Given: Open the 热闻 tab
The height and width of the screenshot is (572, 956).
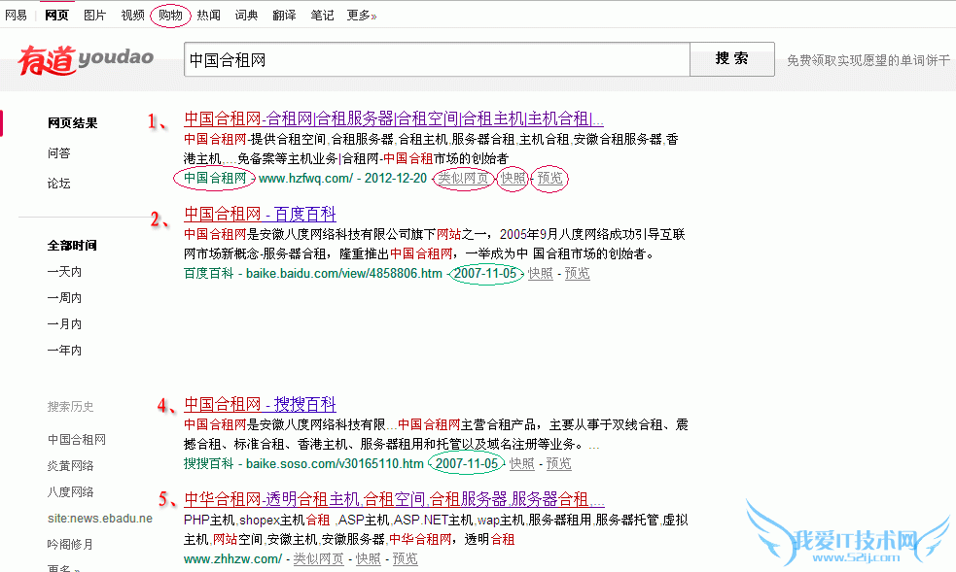Looking at the screenshot, I should 208,16.
